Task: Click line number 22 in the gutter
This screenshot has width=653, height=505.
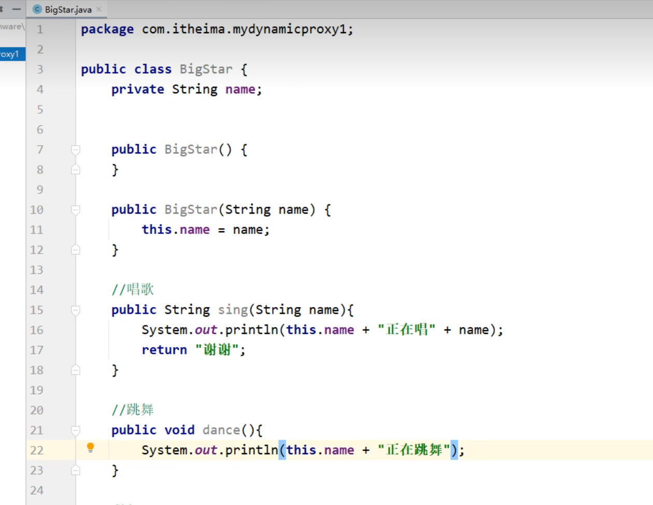Action: point(37,450)
